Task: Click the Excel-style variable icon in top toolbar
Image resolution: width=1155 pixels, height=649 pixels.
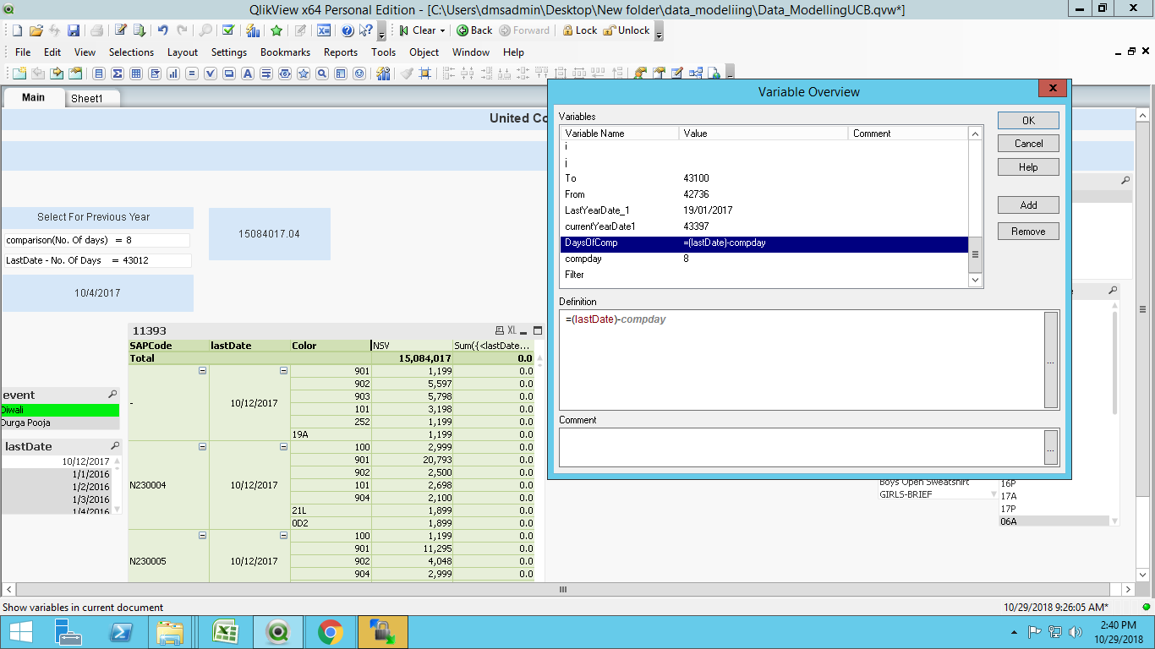Action: [324, 30]
